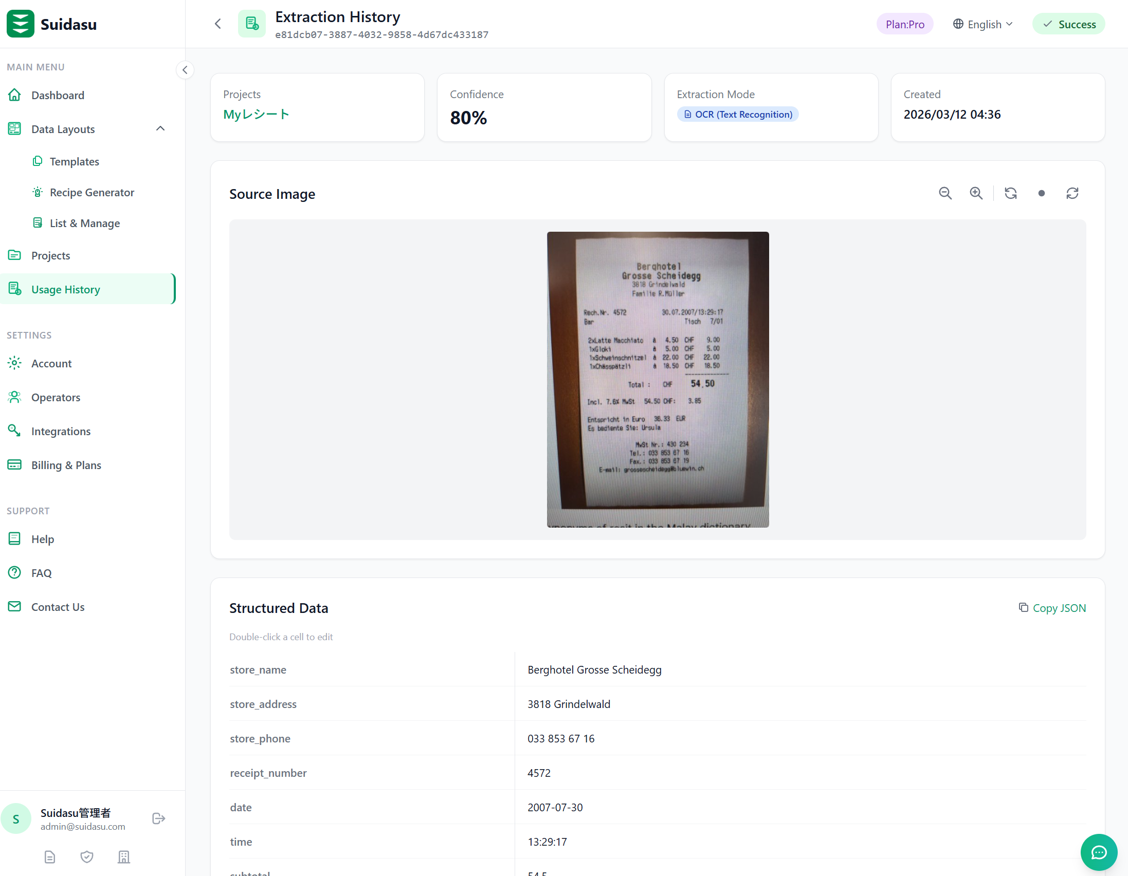Click the log out icon beside admin email
The image size is (1128, 876).
point(158,818)
